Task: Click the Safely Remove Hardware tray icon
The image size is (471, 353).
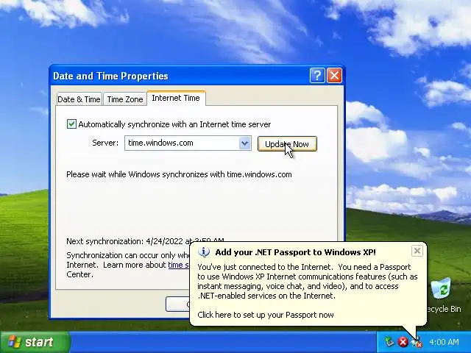Action: [389, 341]
